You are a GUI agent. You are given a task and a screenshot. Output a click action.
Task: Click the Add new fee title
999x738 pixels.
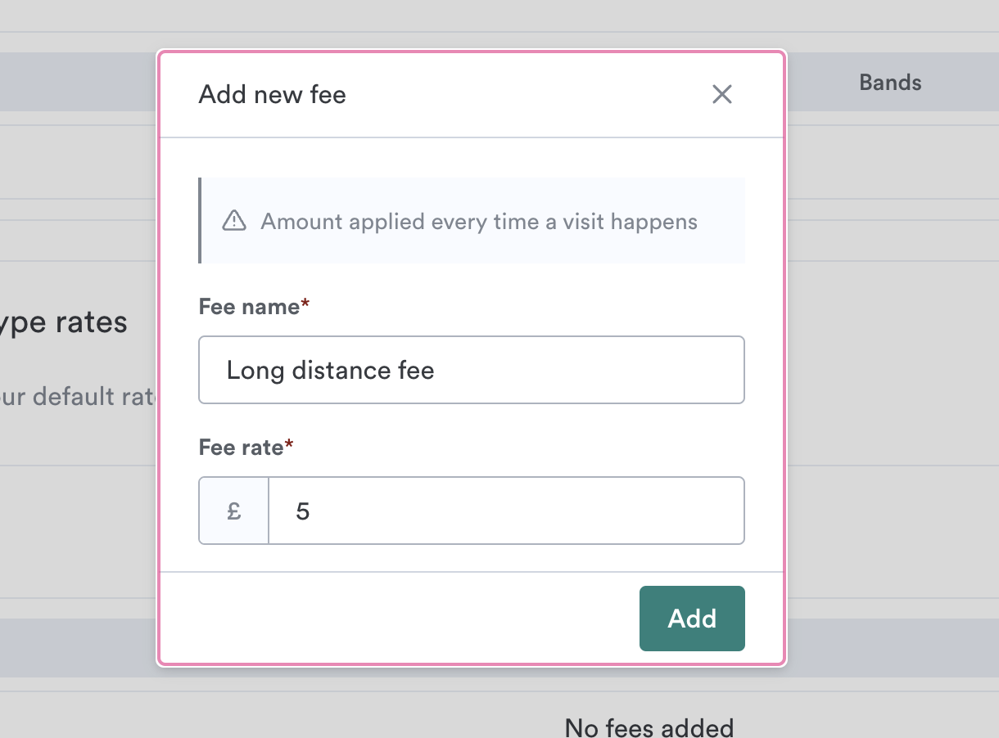pyautogui.click(x=272, y=94)
